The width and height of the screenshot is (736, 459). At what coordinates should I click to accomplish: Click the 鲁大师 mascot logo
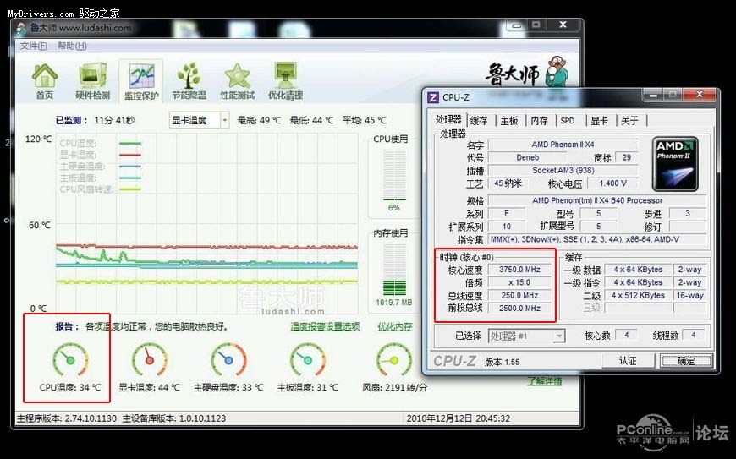click(x=557, y=71)
